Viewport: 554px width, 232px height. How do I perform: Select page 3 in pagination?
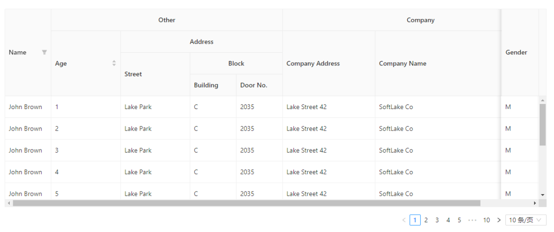click(437, 220)
